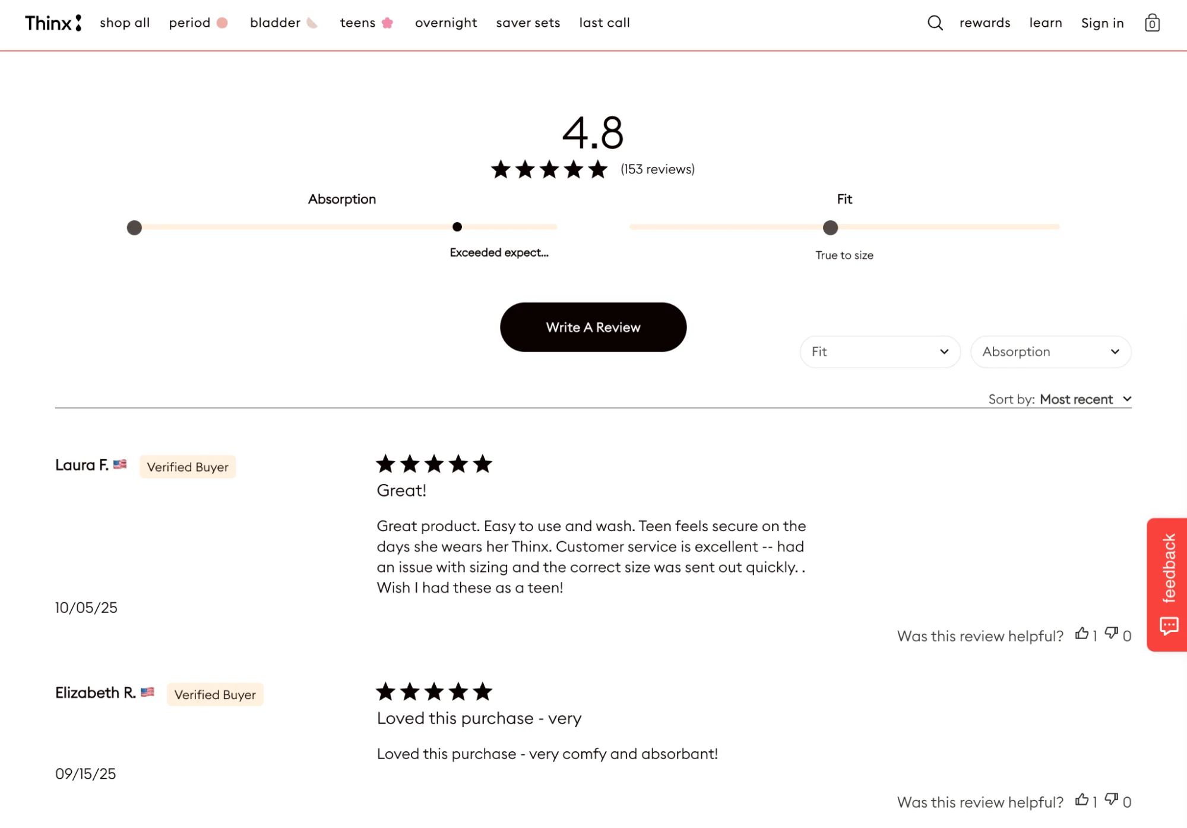The image size is (1187, 828).
Task: Click the Write A Review button
Action: pos(592,327)
